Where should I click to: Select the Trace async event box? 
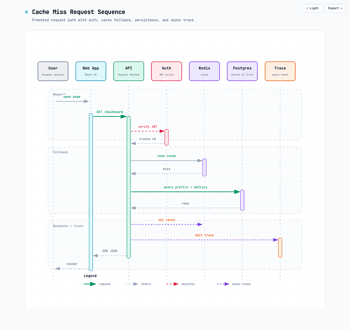point(280,71)
